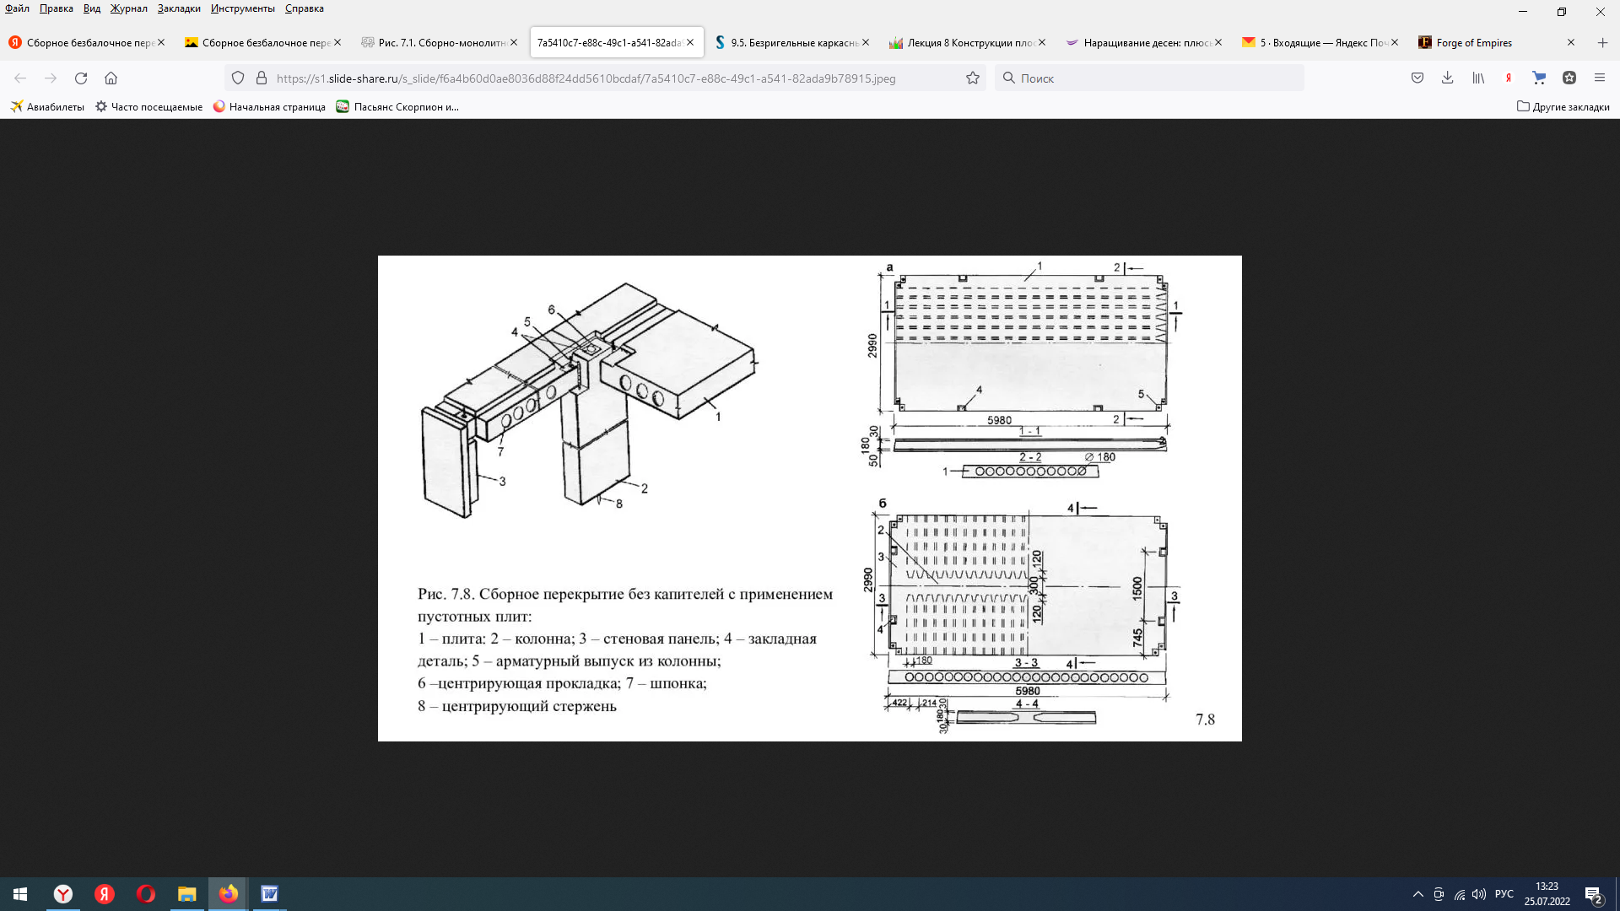Launch Opera from the taskbar

146,894
